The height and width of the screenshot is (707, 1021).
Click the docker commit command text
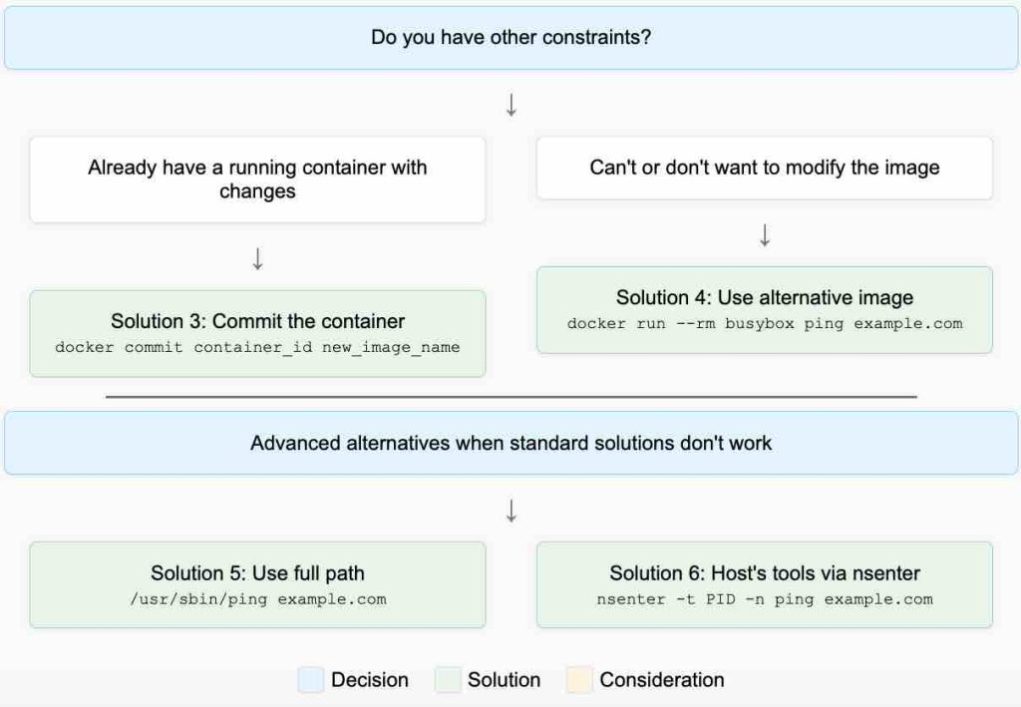pyautogui.click(x=257, y=347)
